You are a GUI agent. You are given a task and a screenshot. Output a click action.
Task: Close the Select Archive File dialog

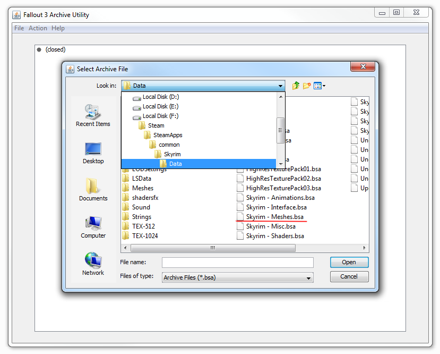pyautogui.click(x=363, y=66)
